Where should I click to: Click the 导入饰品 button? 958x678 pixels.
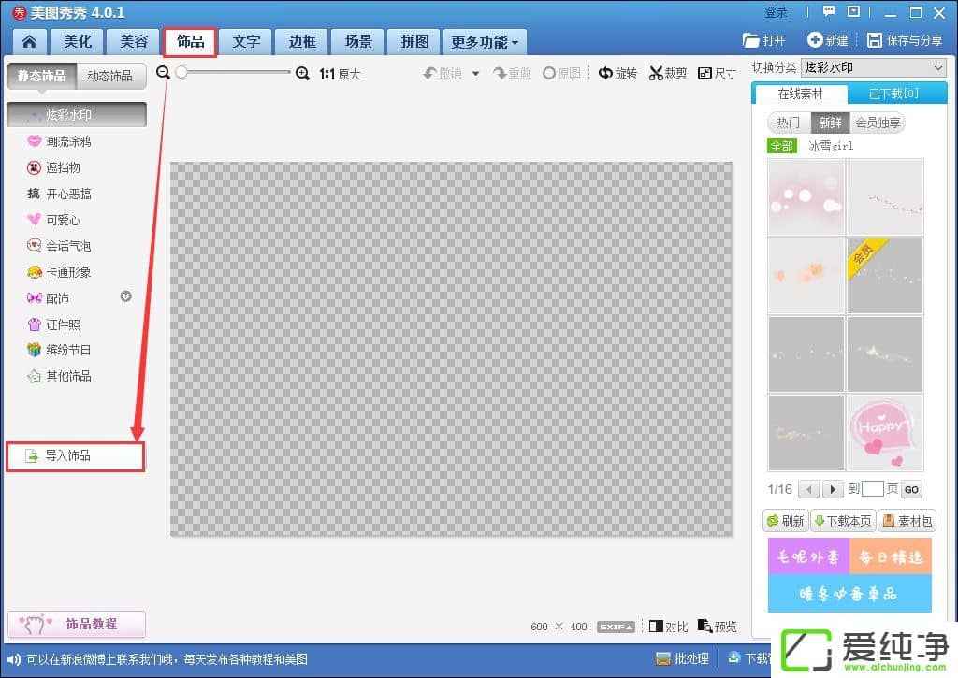coord(75,456)
